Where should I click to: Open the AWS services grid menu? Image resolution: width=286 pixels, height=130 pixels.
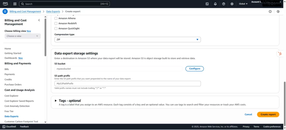(x=15, y=4)
